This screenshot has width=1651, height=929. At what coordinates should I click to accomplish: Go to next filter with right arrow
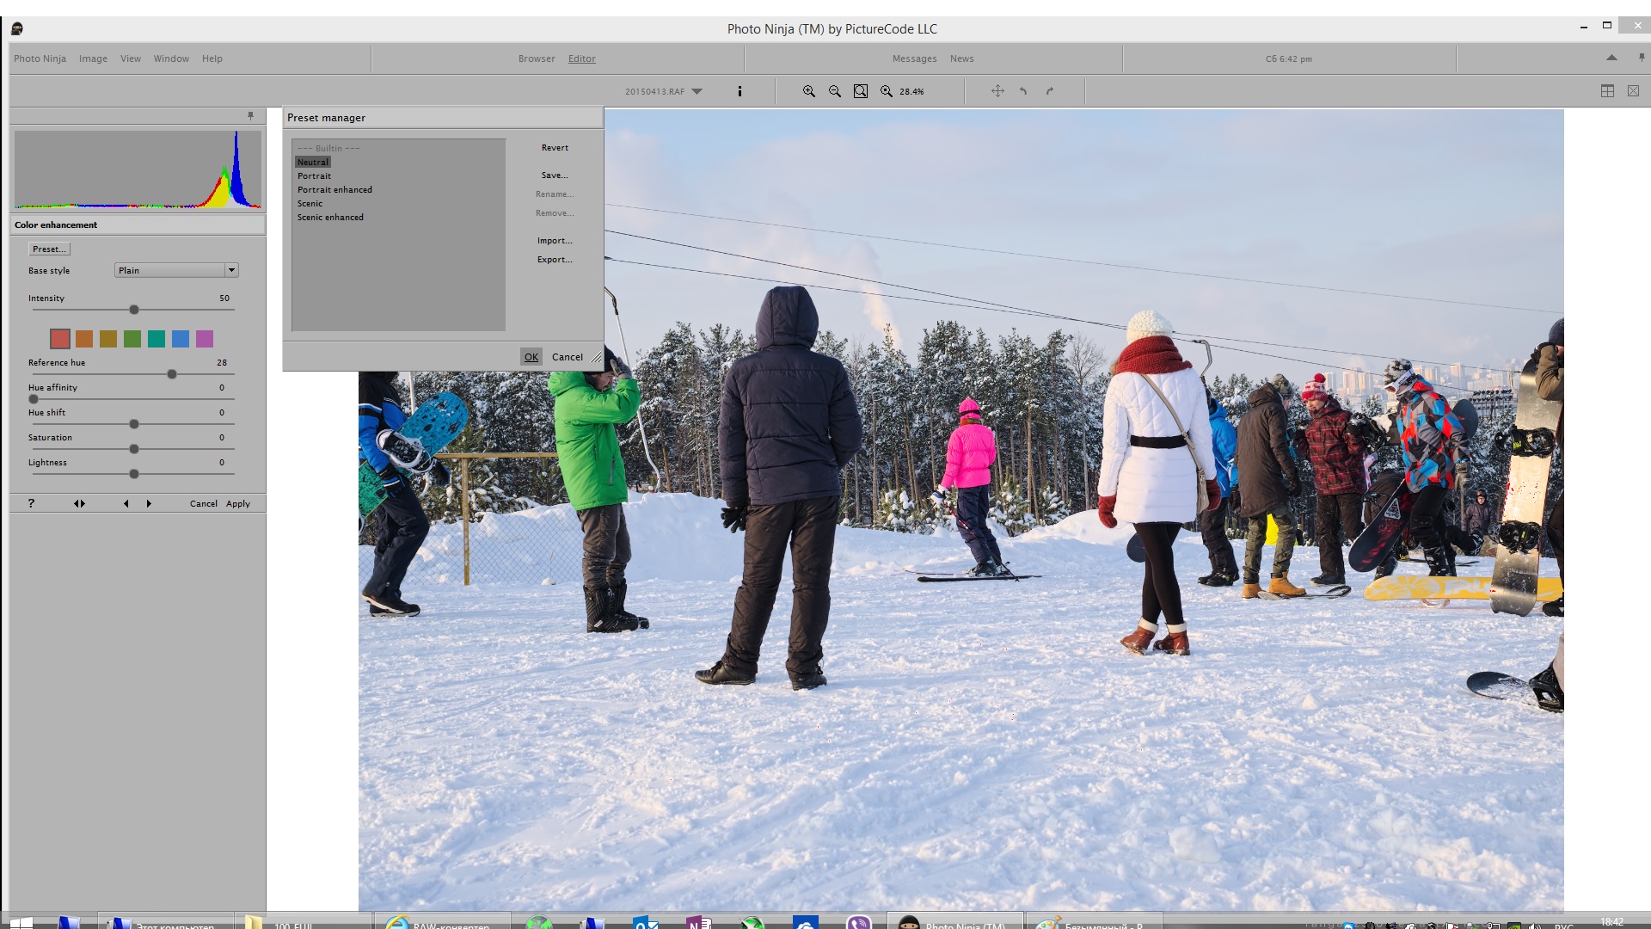pos(149,503)
